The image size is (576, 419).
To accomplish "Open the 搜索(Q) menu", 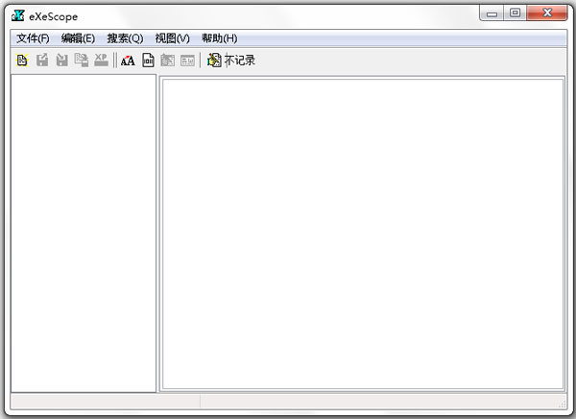I will pos(125,38).
